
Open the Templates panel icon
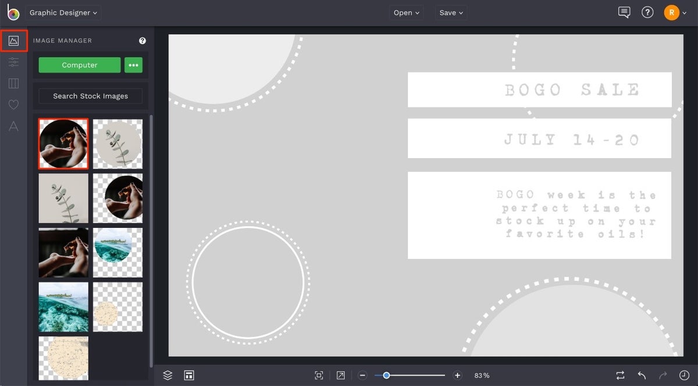pyautogui.click(x=13, y=83)
